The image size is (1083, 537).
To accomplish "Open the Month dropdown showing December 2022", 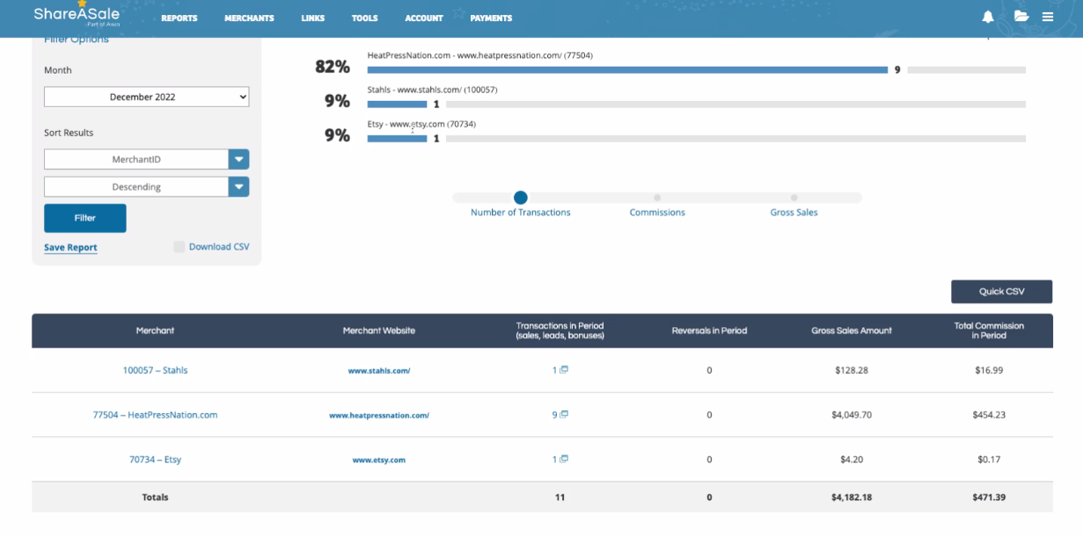I will coord(147,97).
